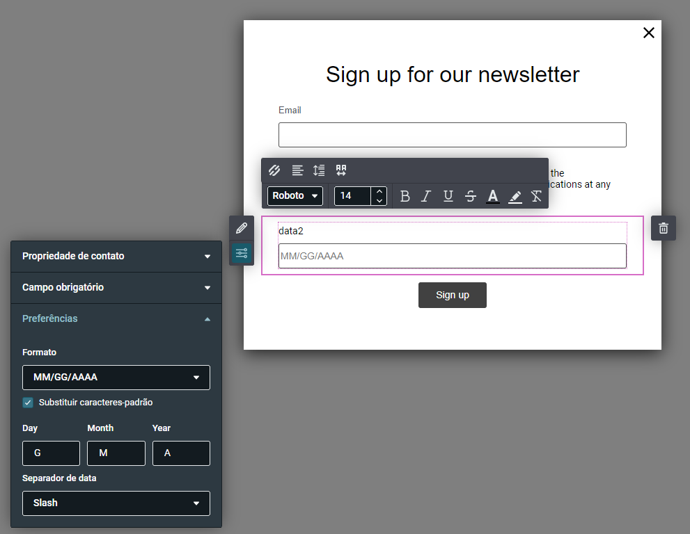Expand Campo obrigatório section
The width and height of the screenshot is (690, 534).
[116, 287]
